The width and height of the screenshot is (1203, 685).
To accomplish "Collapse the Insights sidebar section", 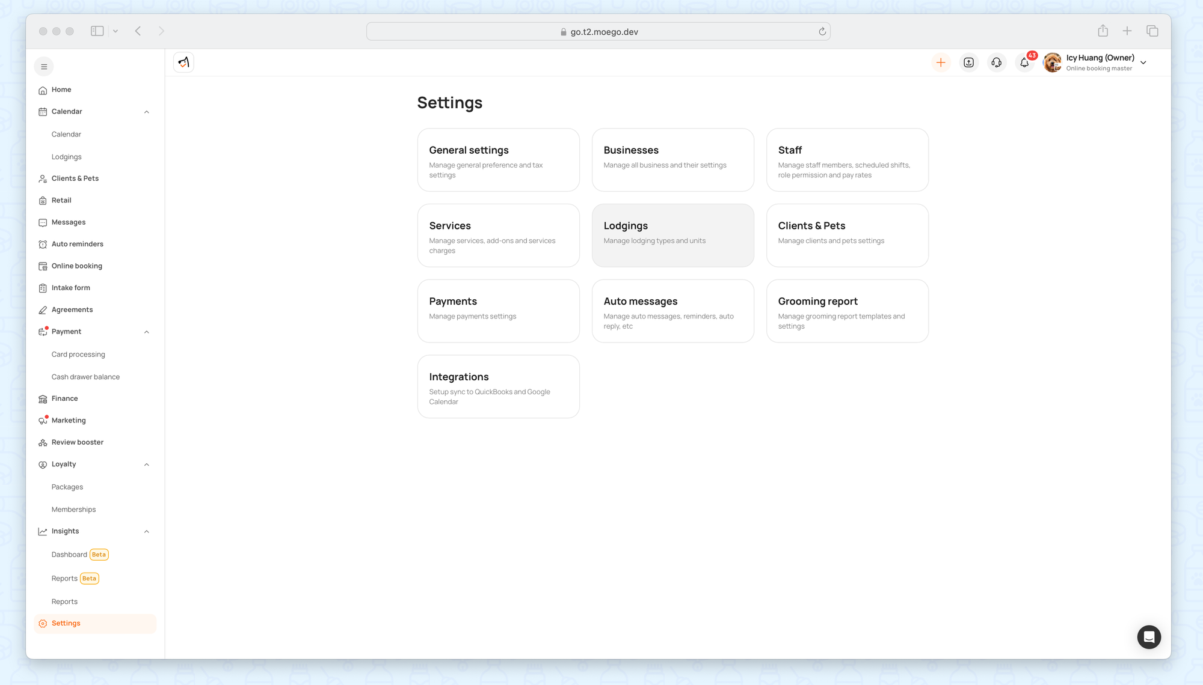I will point(147,531).
